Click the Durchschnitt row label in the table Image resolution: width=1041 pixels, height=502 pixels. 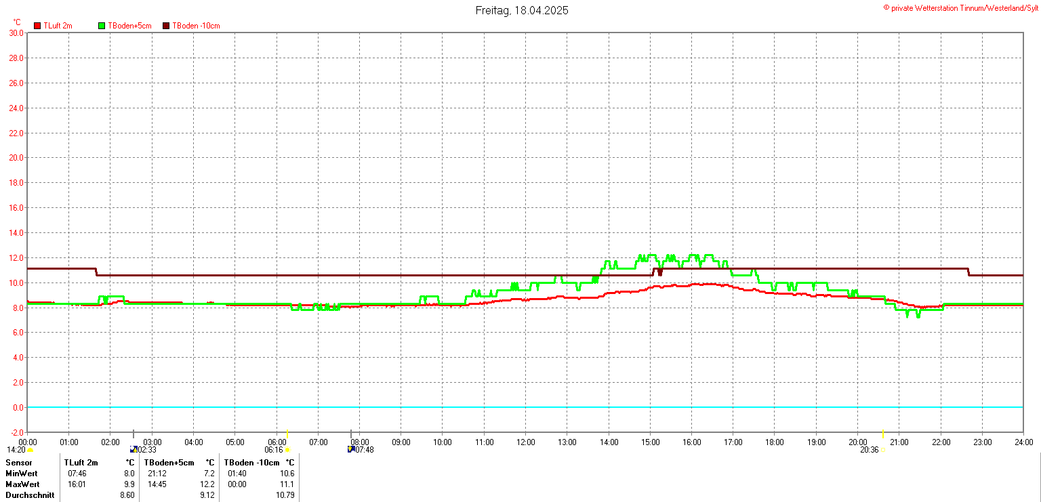tap(30, 495)
